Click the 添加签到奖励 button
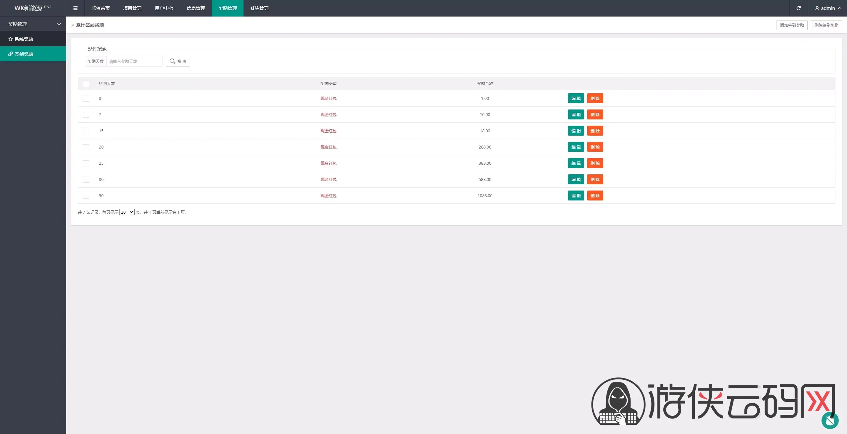Viewport: 847px width, 434px height. pos(792,25)
